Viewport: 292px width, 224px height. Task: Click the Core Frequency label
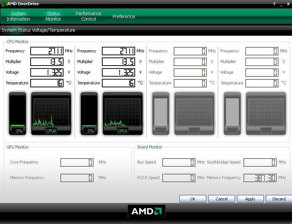(x=24, y=162)
